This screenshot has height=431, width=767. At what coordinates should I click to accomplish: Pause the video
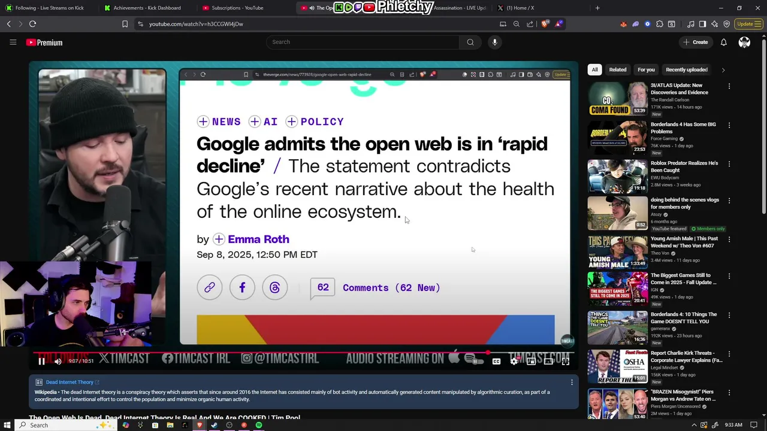tap(41, 361)
